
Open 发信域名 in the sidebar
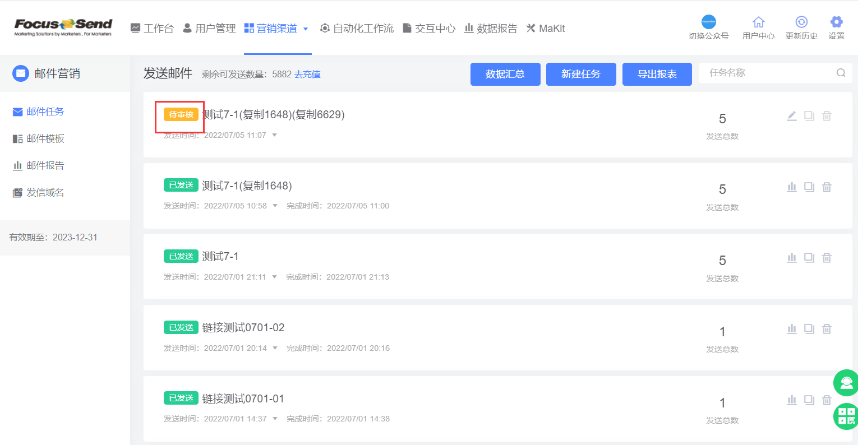coord(38,192)
